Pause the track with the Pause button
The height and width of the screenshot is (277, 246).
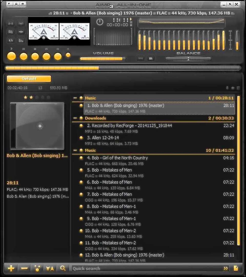[24, 57]
